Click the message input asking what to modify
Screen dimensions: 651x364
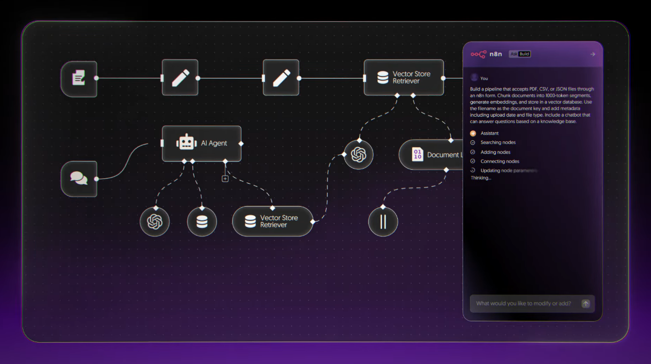coord(527,304)
